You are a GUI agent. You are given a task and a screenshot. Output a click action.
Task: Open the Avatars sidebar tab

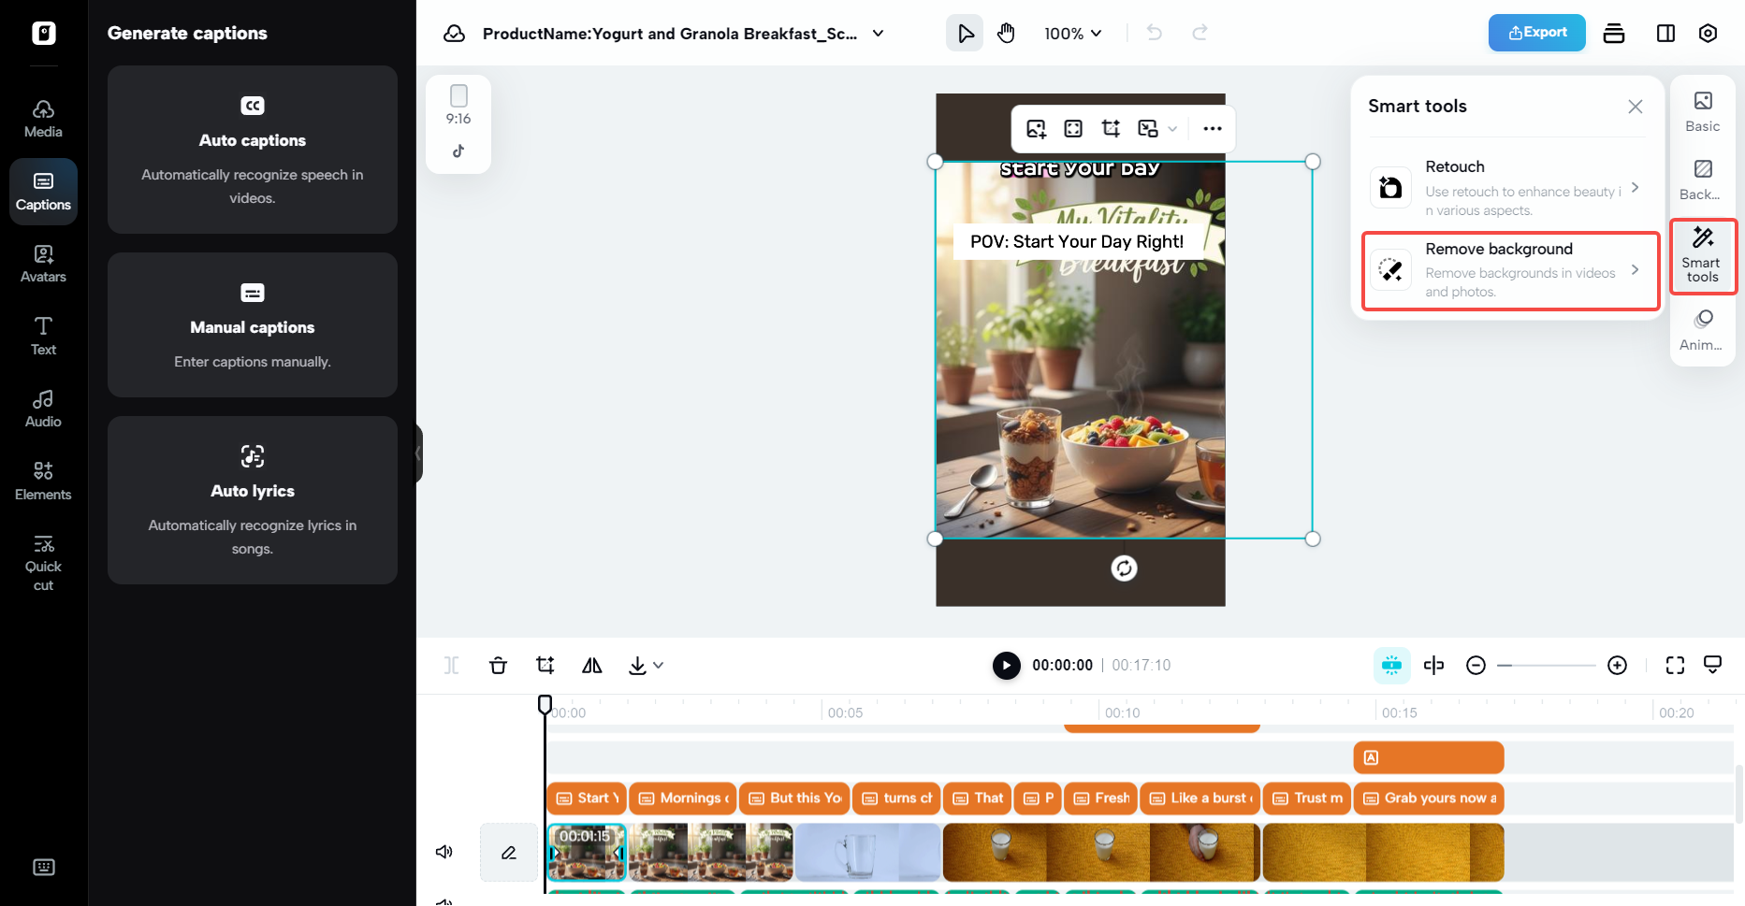(43, 264)
